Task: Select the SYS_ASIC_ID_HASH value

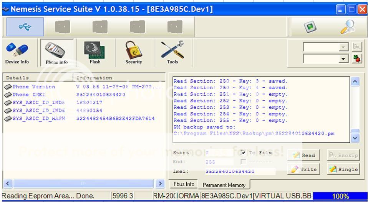Action: [x=116, y=119]
